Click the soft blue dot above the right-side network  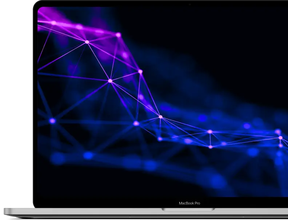(x=247, y=126)
